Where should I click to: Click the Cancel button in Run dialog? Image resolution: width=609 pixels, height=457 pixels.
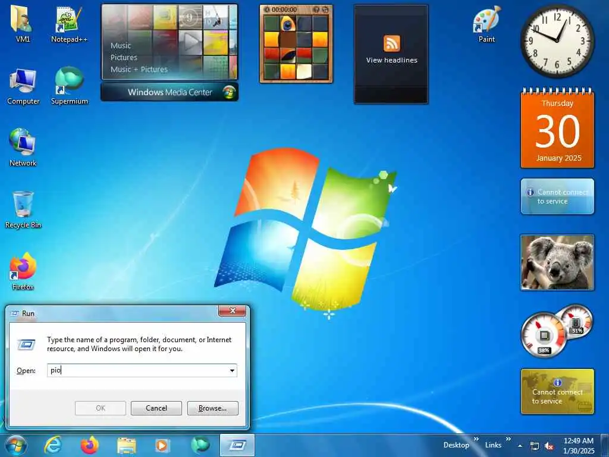coord(156,408)
